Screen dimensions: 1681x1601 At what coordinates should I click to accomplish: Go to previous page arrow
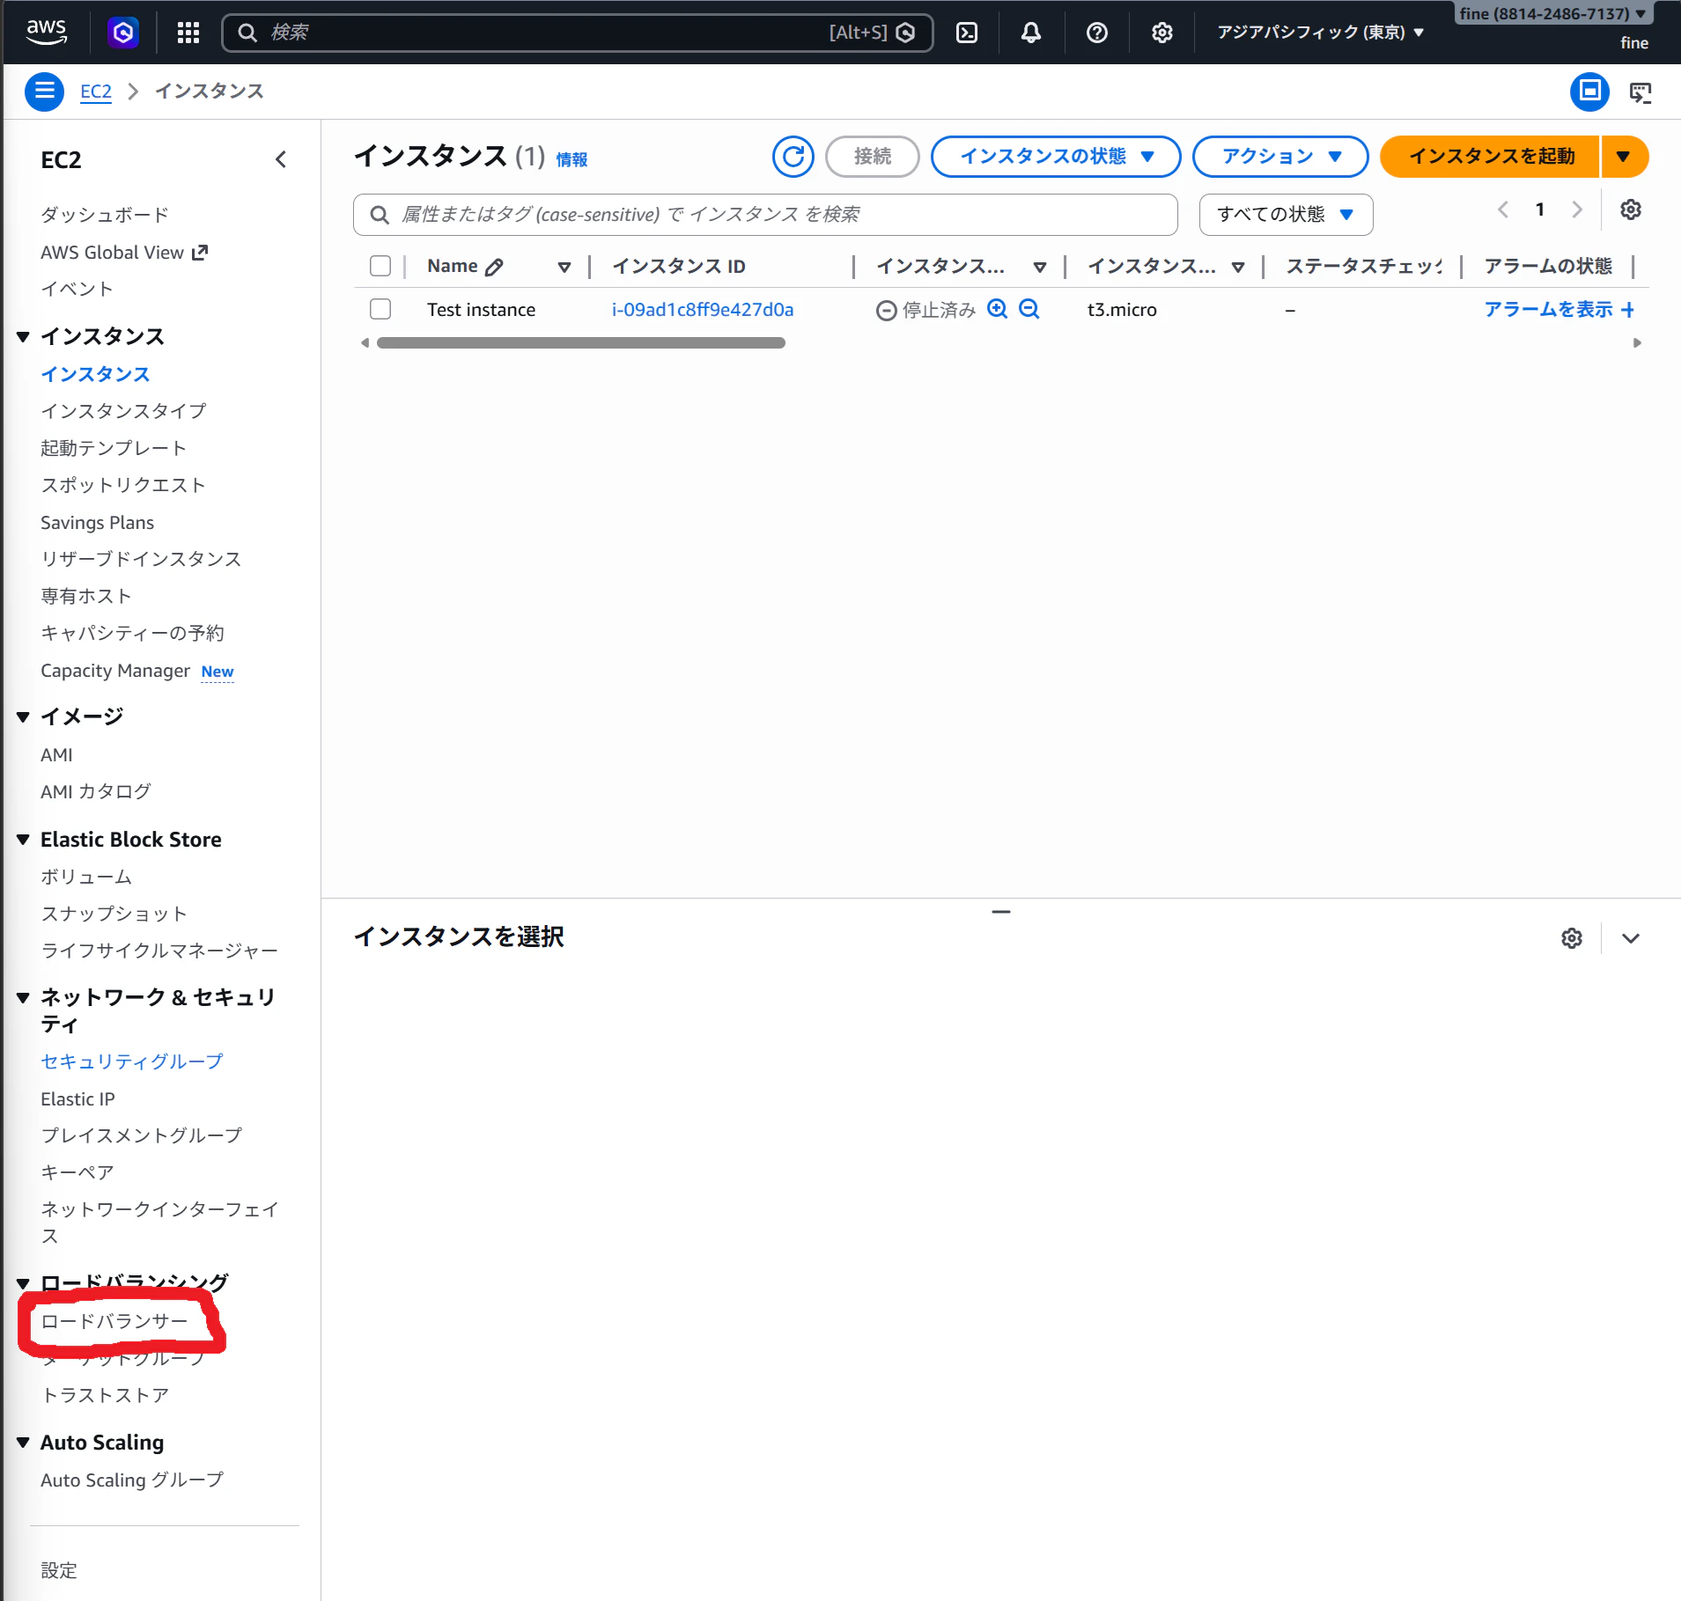point(1503,209)
